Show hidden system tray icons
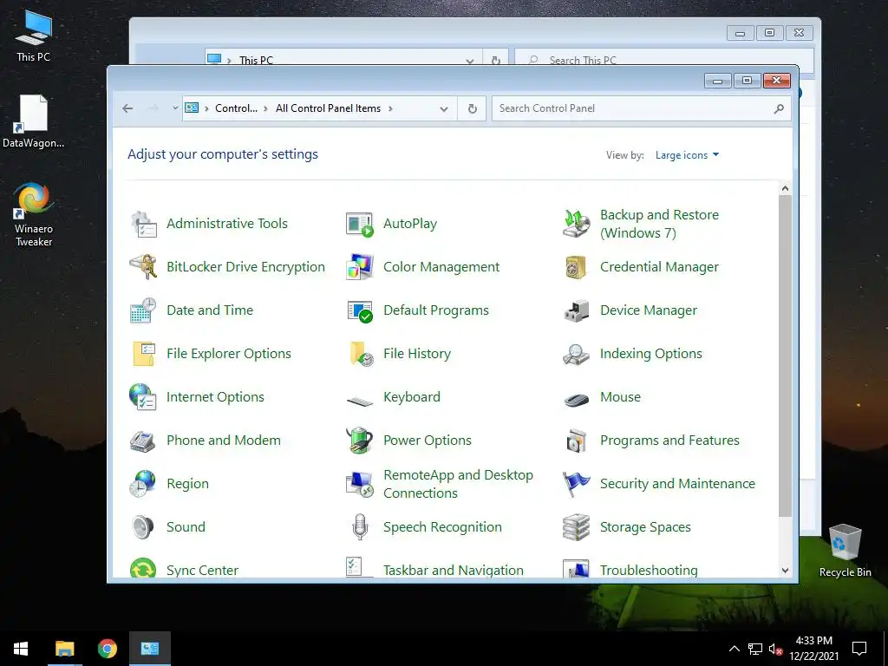This screenshot has width=888, height=666. pos(734,649)
